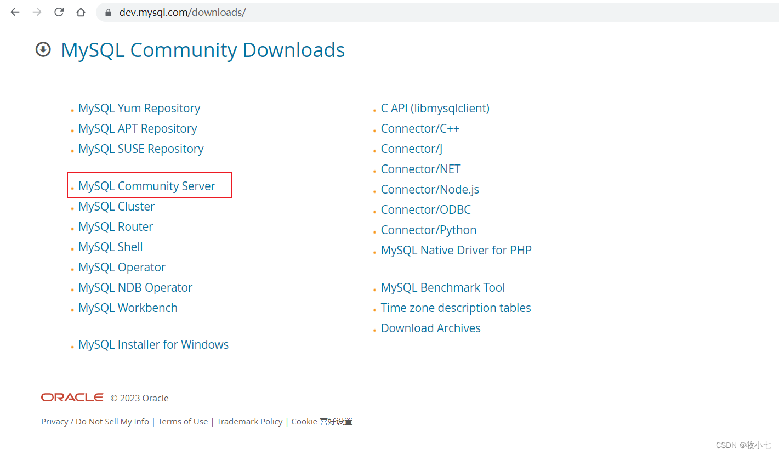The width and height of the screenshot is (779, 454).
Task: Open MySQL Community Downloads heading link
Action: (x=203, y=50)
